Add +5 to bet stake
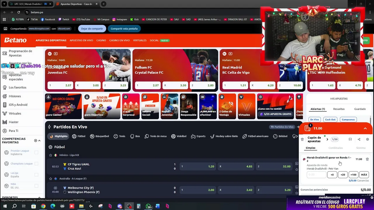This screenshot has width=374, height=210. click(332, 175)
